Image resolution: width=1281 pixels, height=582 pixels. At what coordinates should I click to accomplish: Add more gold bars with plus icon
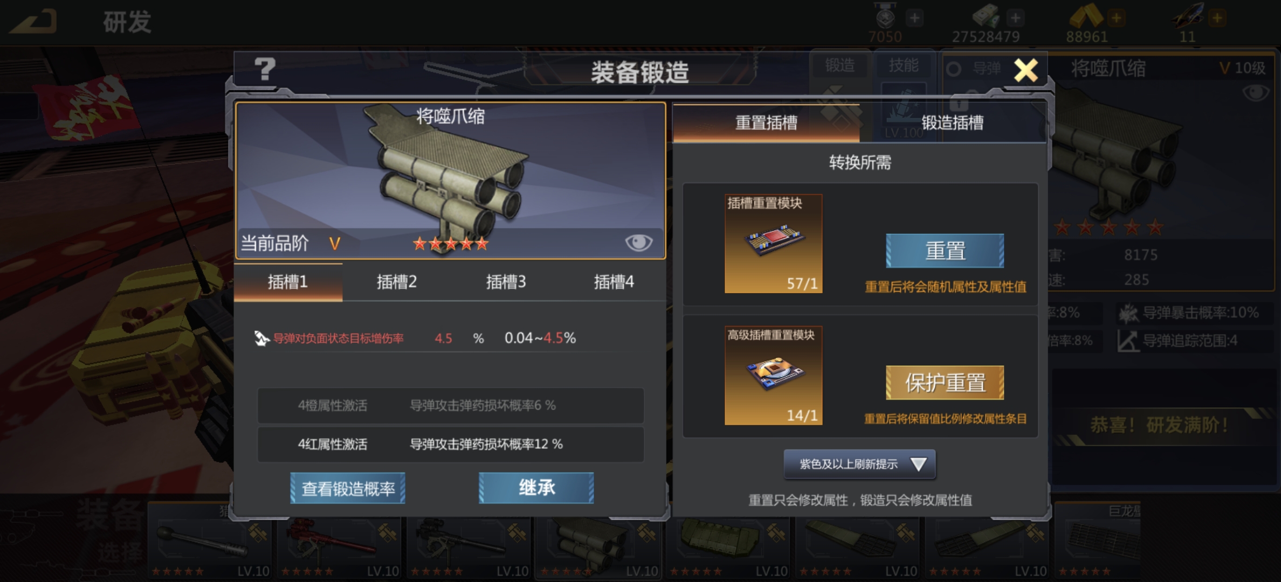[x=1116, y=18]
